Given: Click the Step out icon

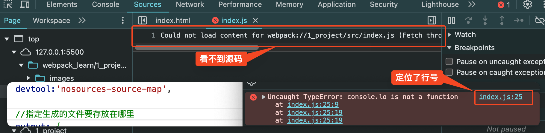Looking at the screenshot, I should pos(502,20).
